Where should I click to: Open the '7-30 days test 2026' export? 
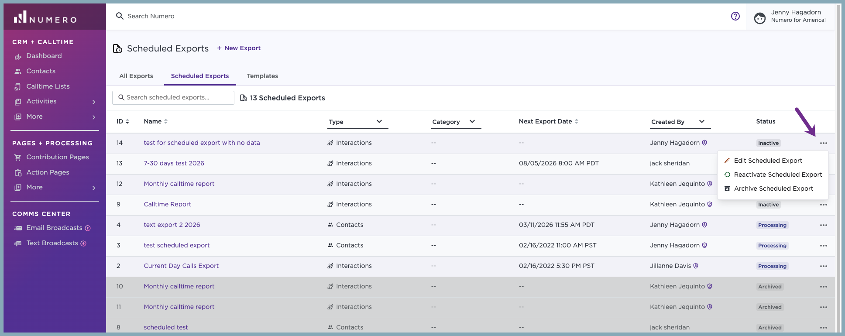174,164
